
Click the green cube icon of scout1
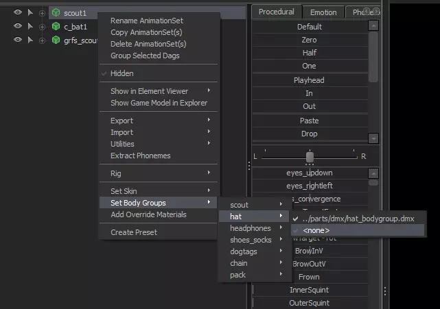point(56,12)
